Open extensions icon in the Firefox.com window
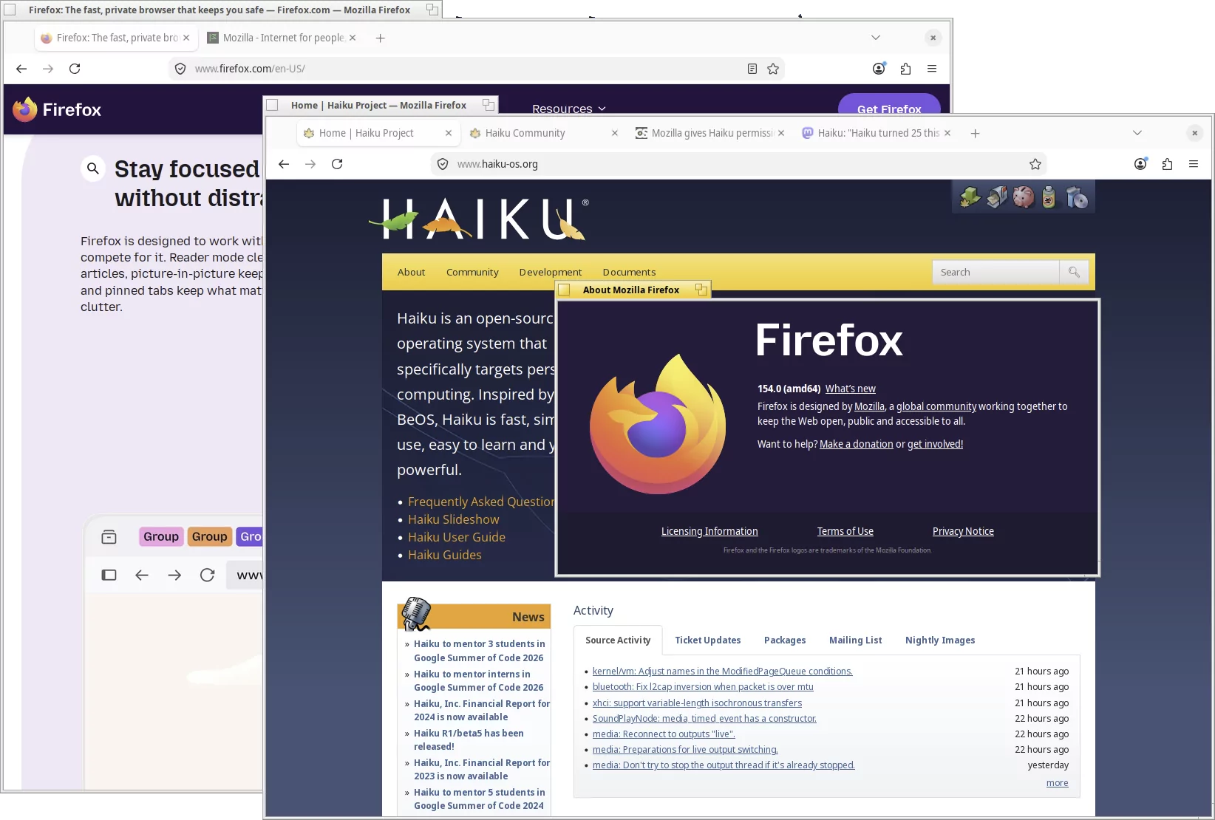Image resolution: width=1215 pixels, height=820 pixels. (905, 69)
